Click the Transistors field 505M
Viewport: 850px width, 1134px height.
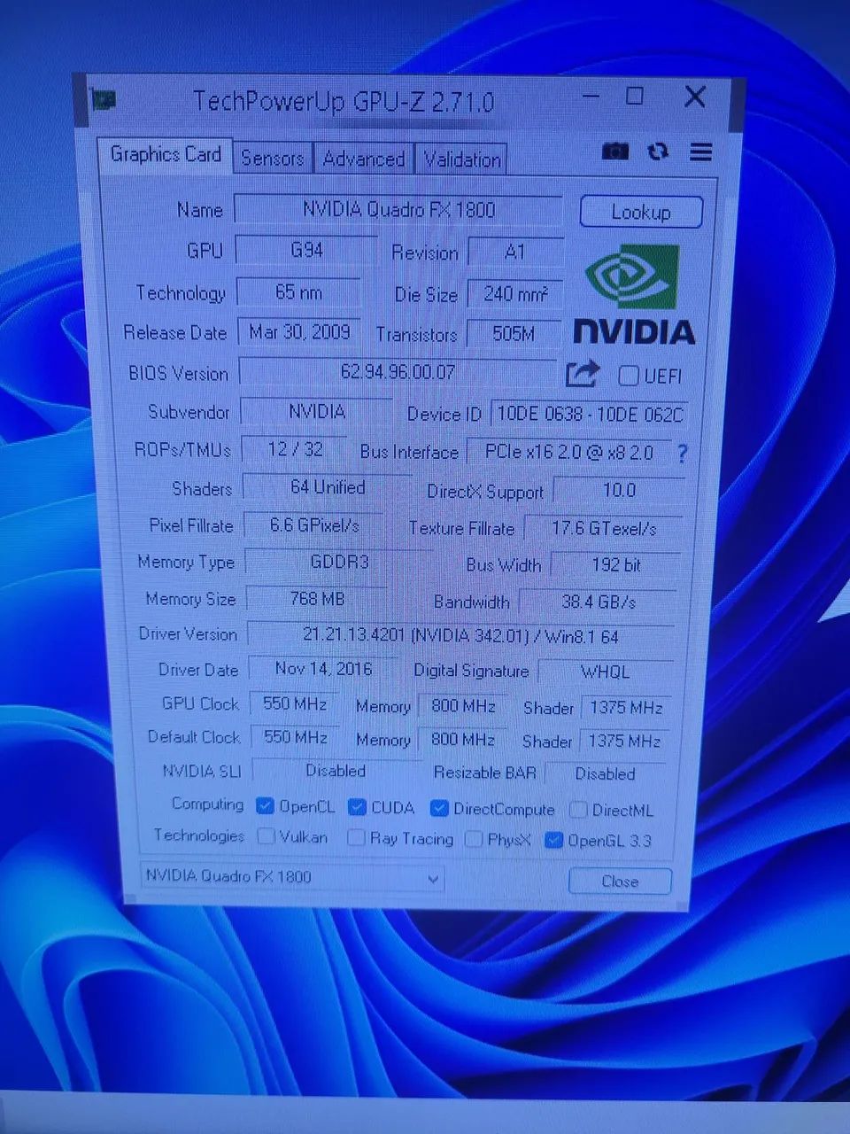pos(514,334)
